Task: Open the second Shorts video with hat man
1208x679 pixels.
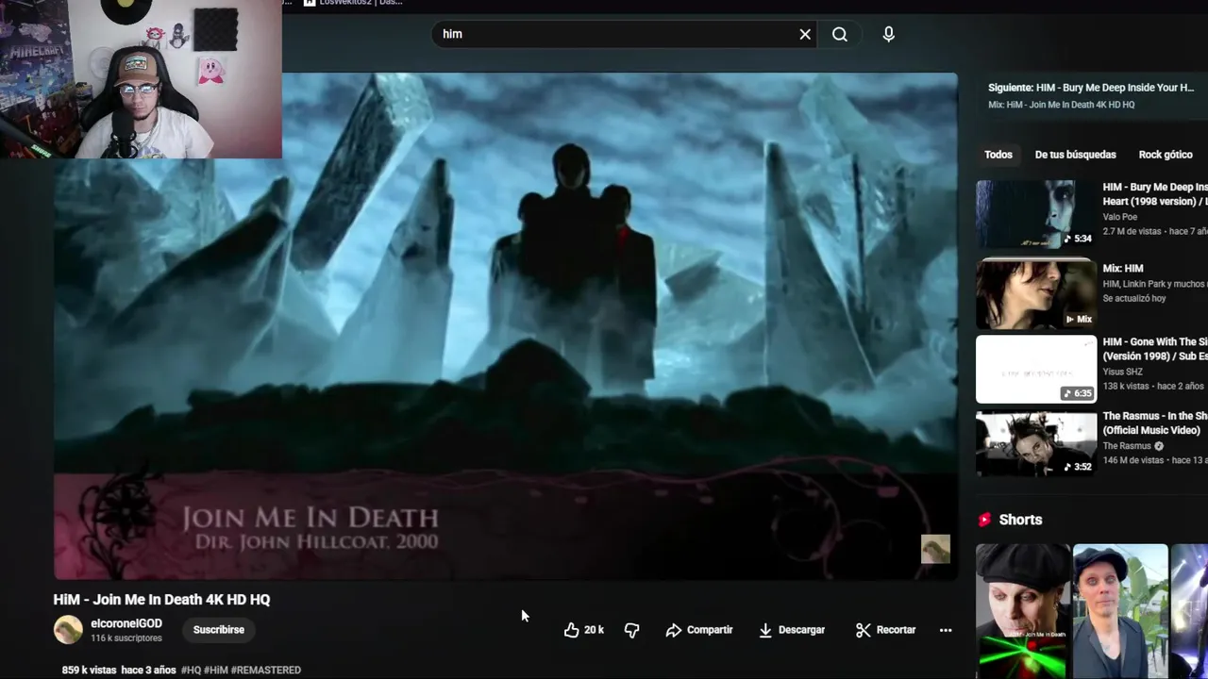Action: 1120,611
